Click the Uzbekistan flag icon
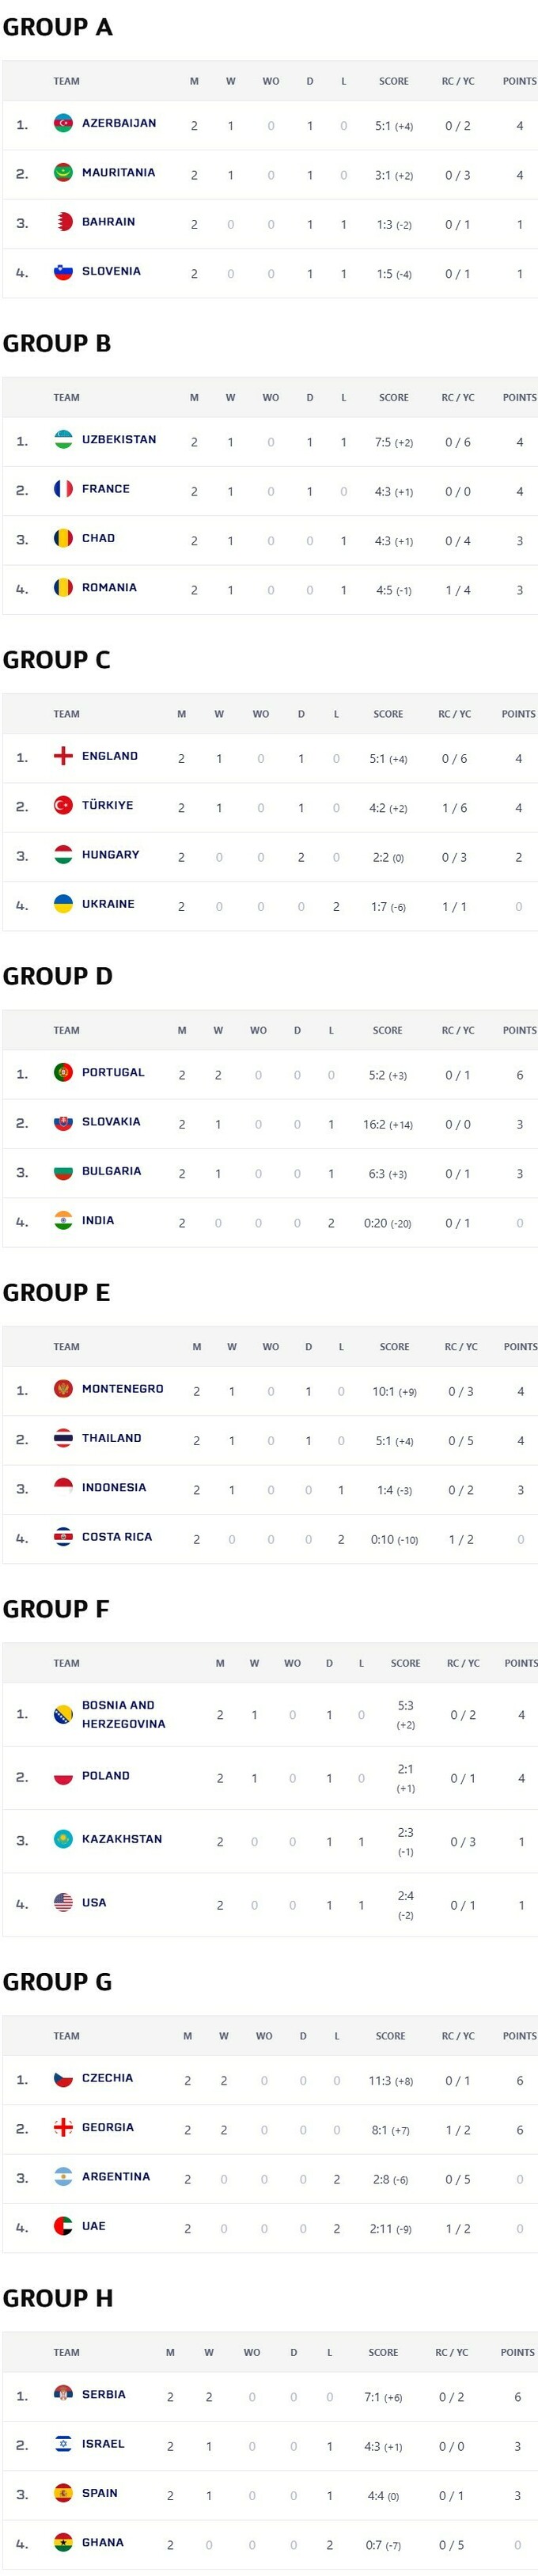The height and width of the screenshot is (2576, 538). [63, 440]
